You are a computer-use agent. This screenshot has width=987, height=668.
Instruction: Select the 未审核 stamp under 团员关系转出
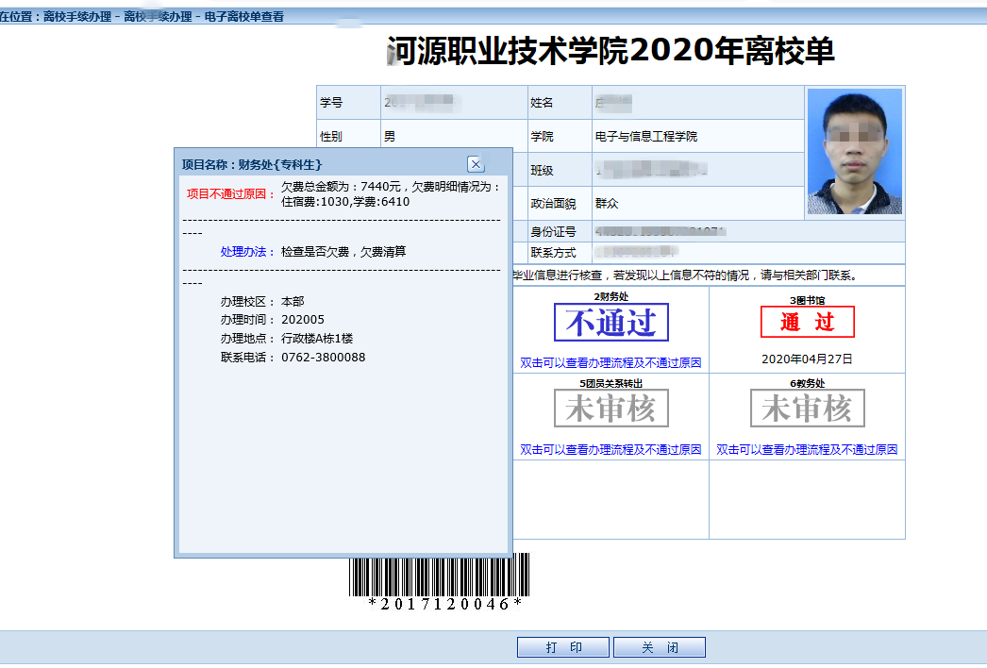click(611, 409)
